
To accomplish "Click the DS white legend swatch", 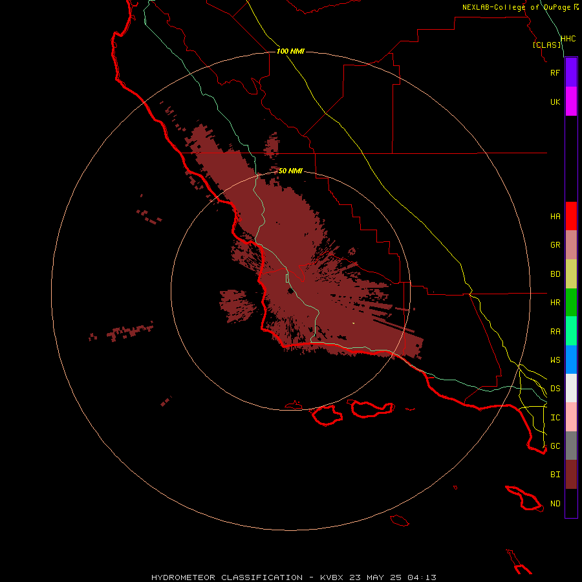I will [x=571, y=388].
